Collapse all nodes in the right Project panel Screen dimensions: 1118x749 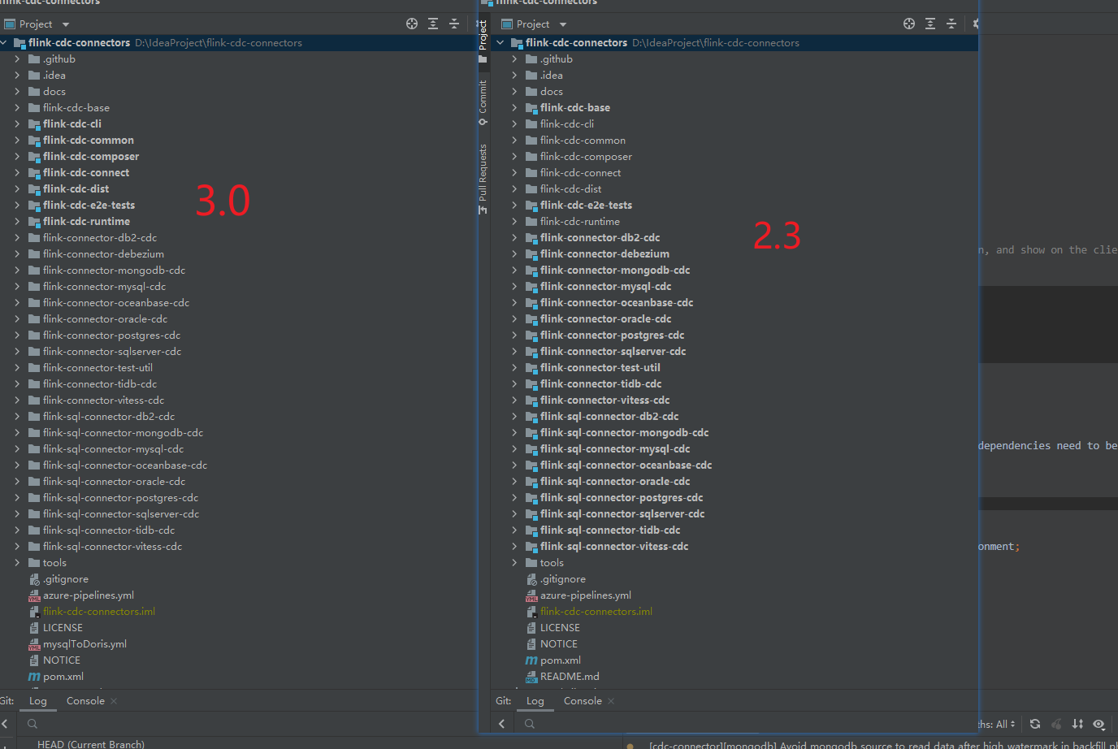pos(951,24)
